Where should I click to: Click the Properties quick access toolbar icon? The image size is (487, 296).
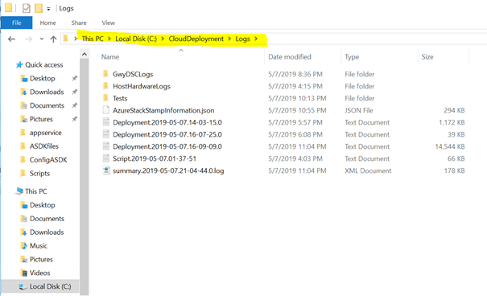point(27,8)
